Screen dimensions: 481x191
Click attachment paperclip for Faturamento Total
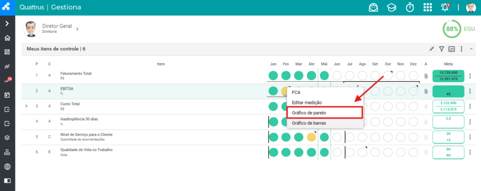pos(426,75)
